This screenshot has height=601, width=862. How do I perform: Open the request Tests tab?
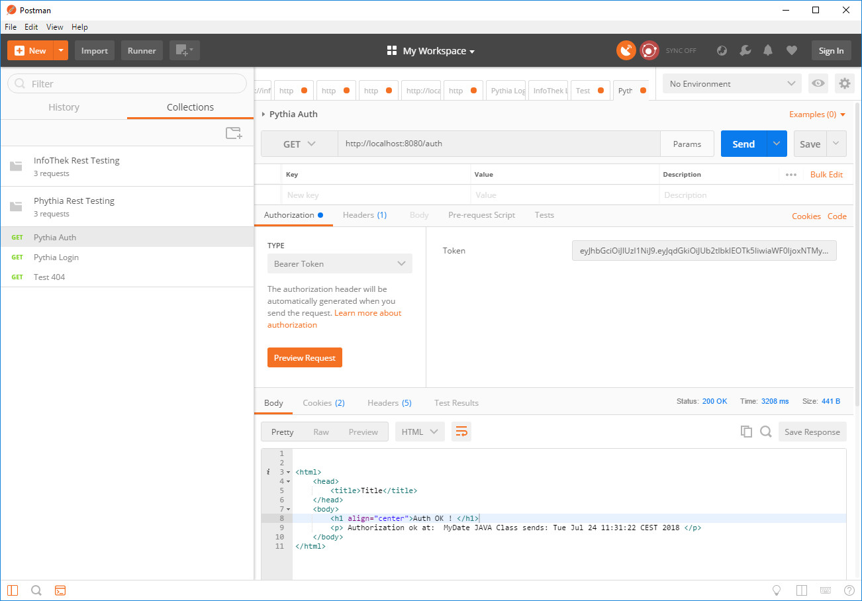point(544,215)
